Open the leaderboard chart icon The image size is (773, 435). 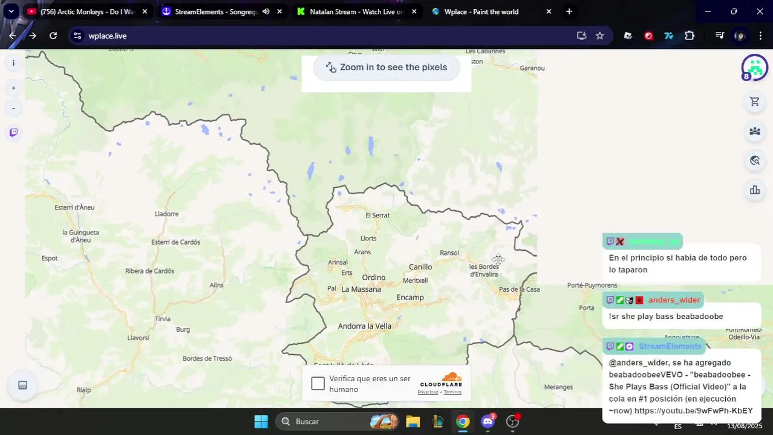pos(754,190)
